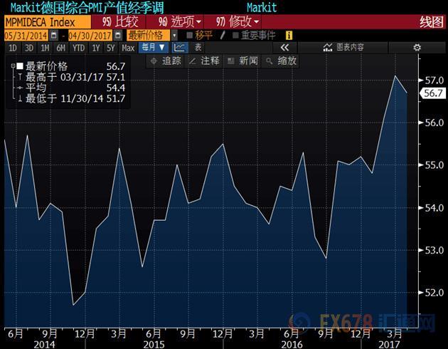
Task: Toggle the 最新价格 series legend box
Action: pyautogui.click(x=19, y=66)
